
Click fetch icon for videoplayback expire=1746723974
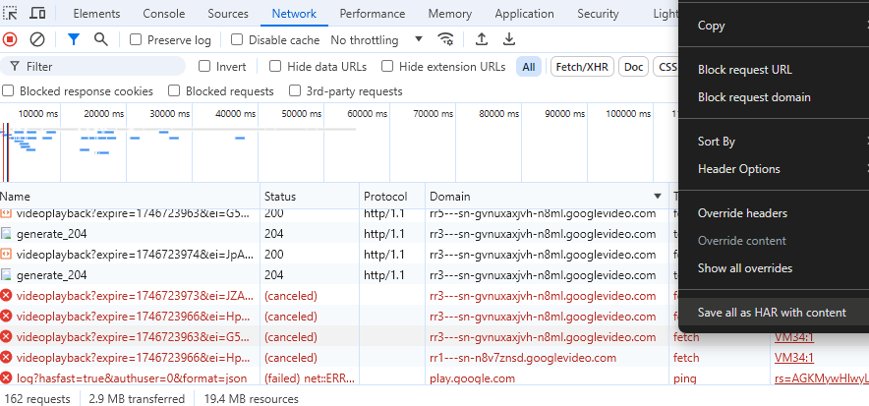click(x=6, y=255)
